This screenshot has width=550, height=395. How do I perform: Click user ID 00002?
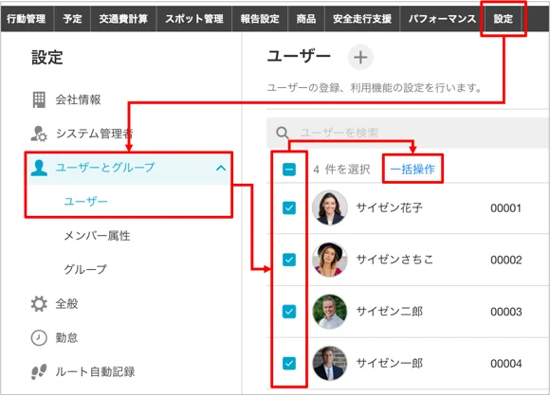(505, 260)
